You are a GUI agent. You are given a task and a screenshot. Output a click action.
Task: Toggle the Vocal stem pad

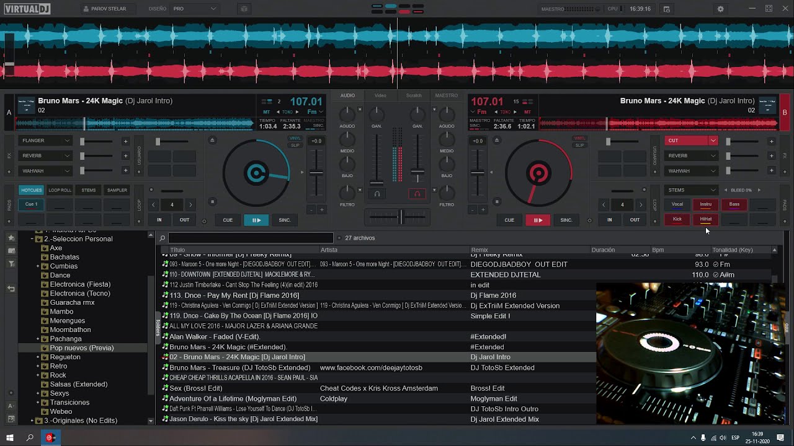677,204
